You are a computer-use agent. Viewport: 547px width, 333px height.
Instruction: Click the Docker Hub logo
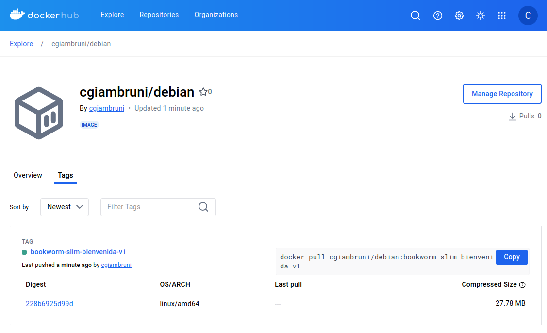click(x=44, y=15)
